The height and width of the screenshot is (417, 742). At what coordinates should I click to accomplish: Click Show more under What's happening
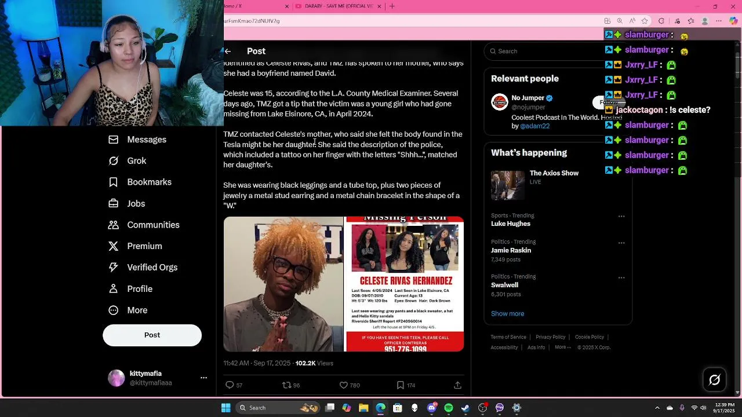tap(507, 313)
